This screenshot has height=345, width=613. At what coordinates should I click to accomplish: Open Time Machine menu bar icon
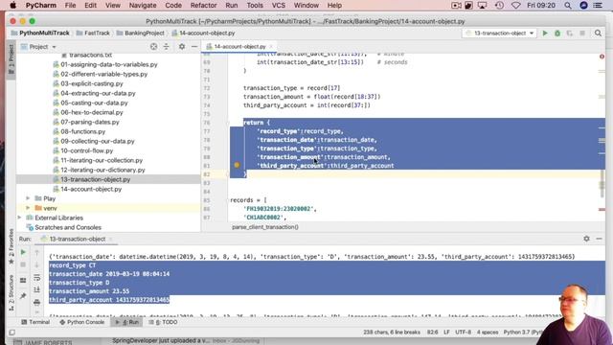coord(499,6)
